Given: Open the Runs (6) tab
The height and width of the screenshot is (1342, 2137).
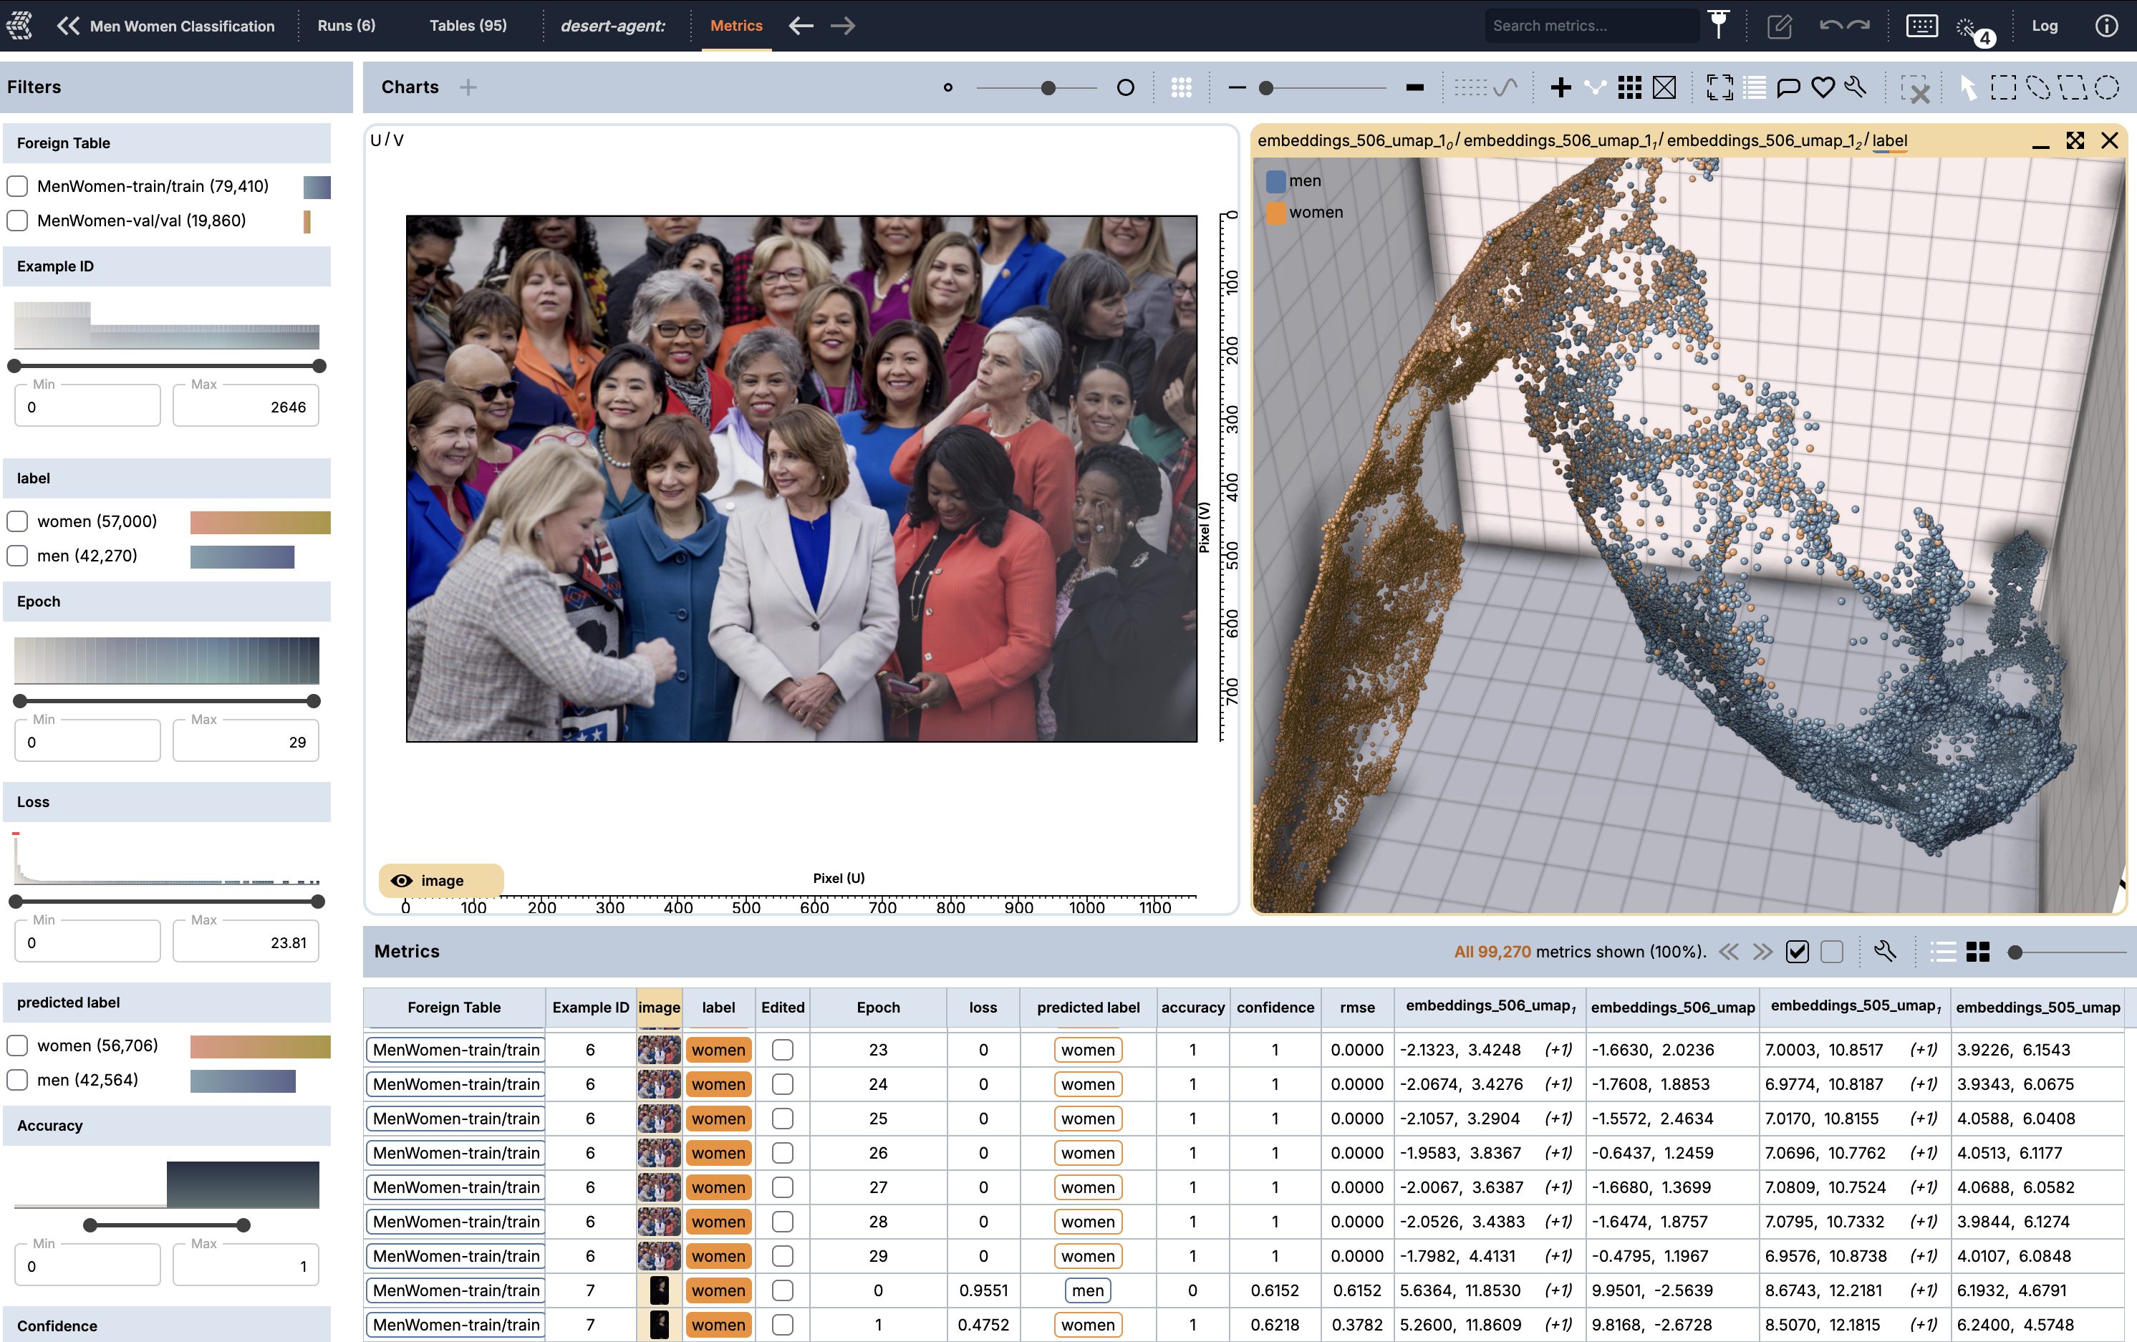Looking at the screenshot, I should pos(346,26).
